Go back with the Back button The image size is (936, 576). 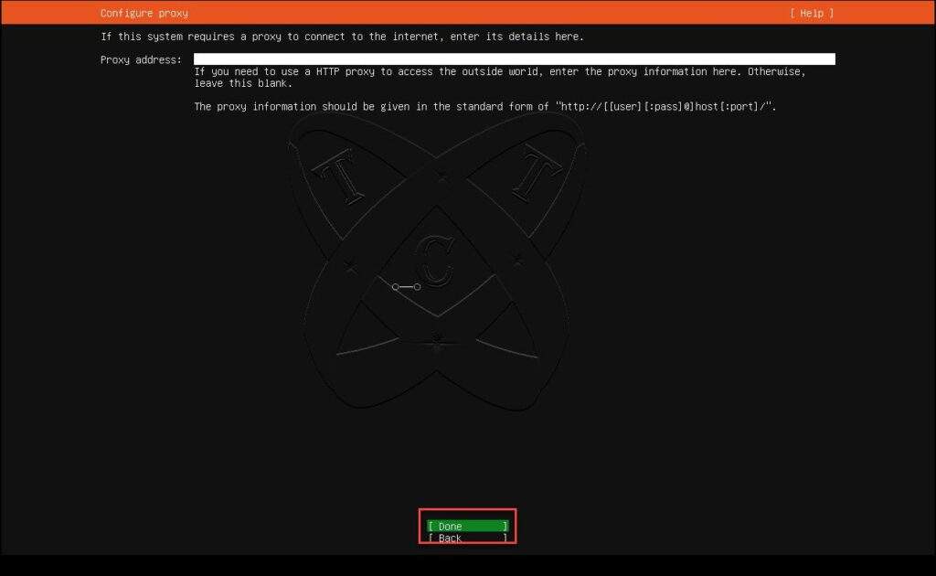click(467, 538)
